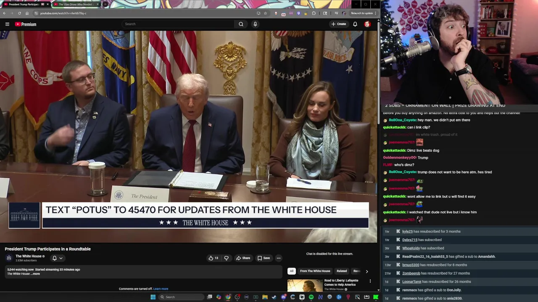Activate voice search microphone icon
This screenshot has width=538, height=302.
click(255, 24)
